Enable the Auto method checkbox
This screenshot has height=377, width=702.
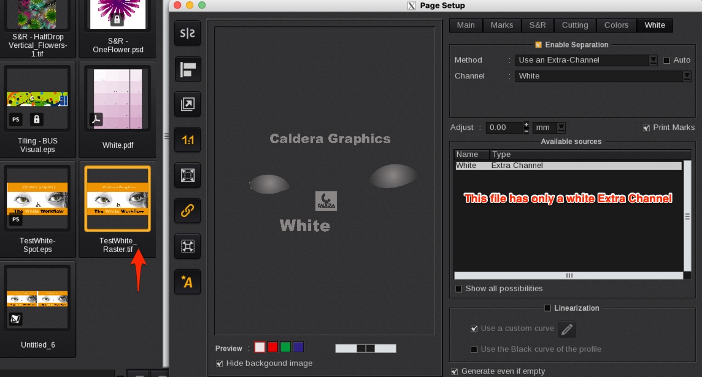[x=667, y=61]
